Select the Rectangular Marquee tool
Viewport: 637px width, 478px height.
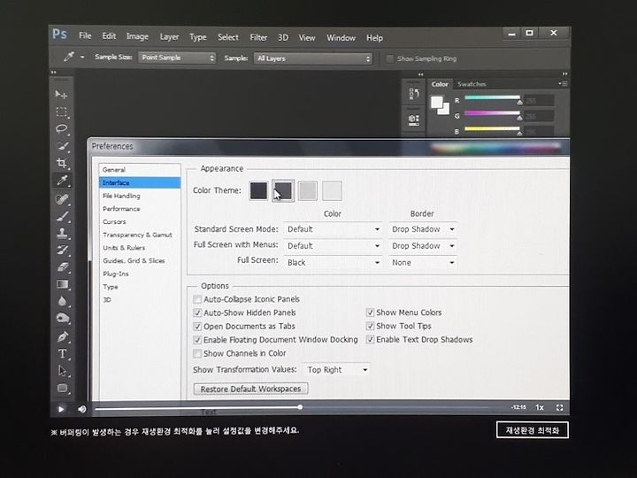(x=62, y=112)
